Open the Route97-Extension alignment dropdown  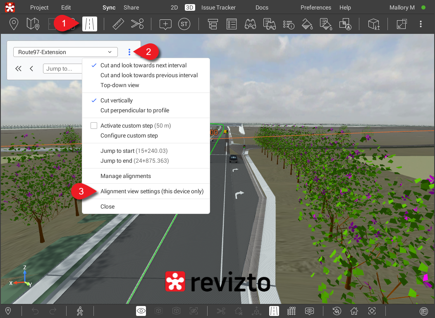(65, 52)
